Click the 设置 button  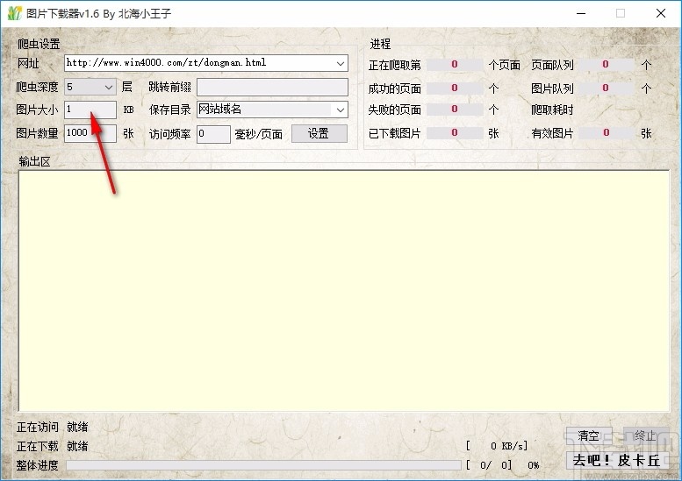(319, 134)
